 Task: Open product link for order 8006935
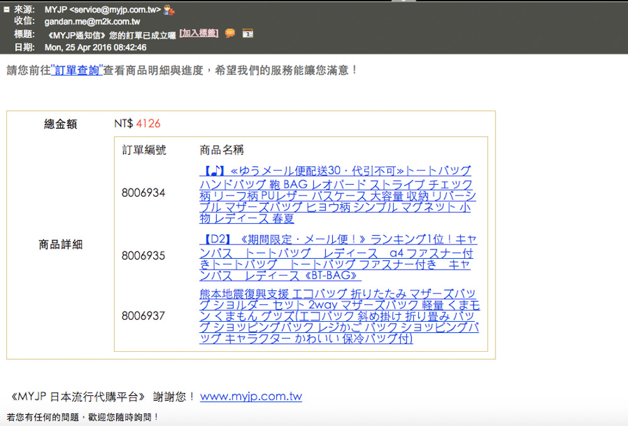338,258
